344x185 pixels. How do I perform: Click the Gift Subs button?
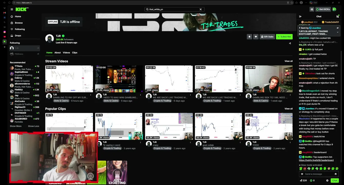[267, 37]
